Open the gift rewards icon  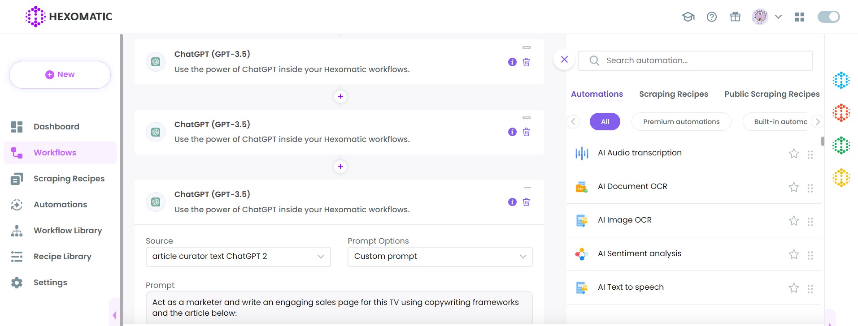tap(735, 17)
